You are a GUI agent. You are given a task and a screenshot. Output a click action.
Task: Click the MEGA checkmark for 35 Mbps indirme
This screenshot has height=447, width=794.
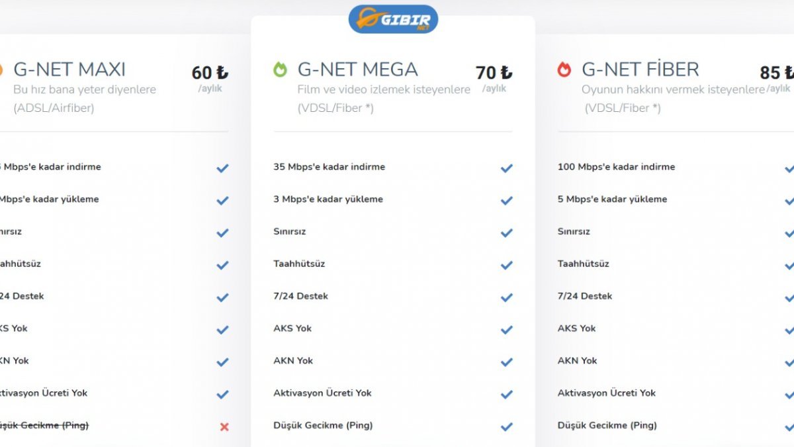[507, 168]
